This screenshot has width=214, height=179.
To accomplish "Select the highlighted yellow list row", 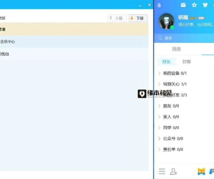I will pyautogui.click(x=74, y=29).
